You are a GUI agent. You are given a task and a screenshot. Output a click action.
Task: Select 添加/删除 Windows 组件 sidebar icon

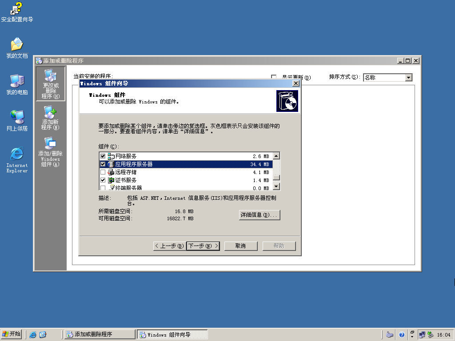[50, 152]
